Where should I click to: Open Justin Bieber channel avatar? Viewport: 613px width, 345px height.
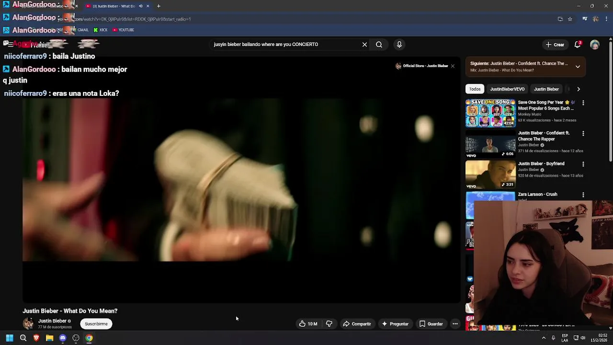tap(28, 323)
